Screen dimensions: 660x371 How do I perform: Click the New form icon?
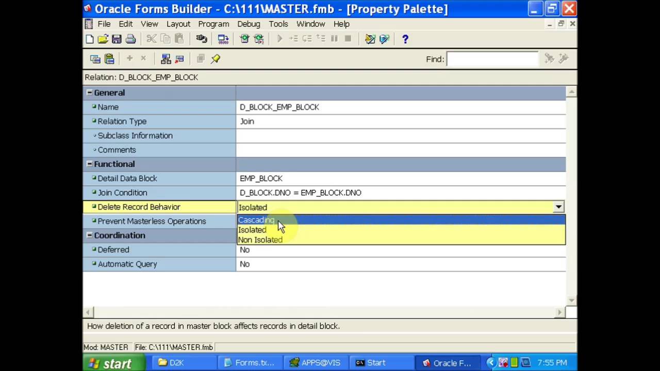(89, 39)
